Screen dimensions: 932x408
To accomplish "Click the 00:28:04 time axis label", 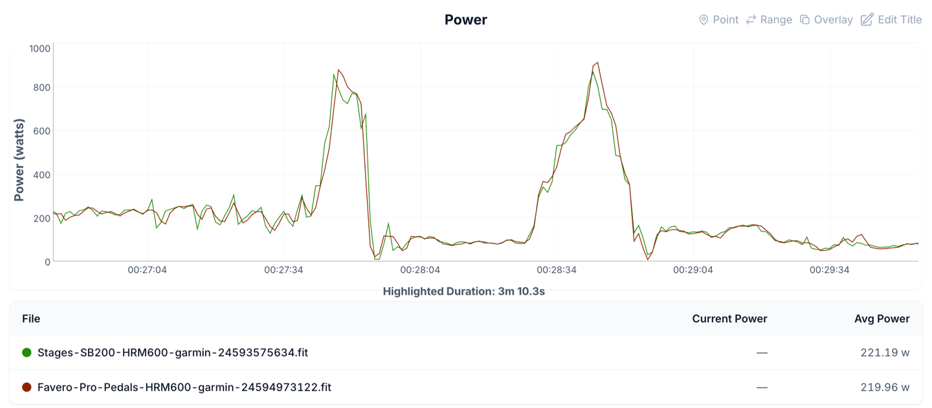I will [420, 270].
